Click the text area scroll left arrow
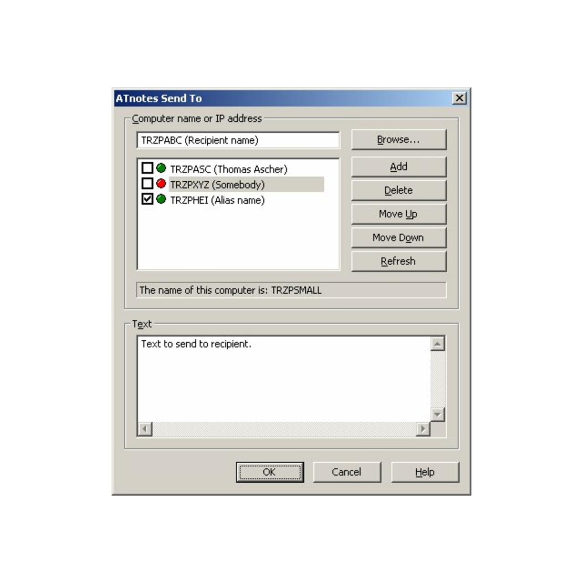 pos(145,429)
